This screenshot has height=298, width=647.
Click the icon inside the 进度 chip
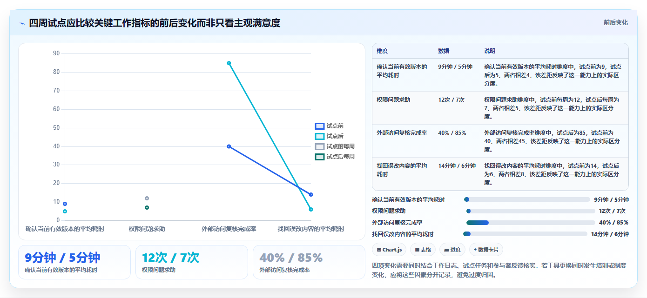(447, 250)
